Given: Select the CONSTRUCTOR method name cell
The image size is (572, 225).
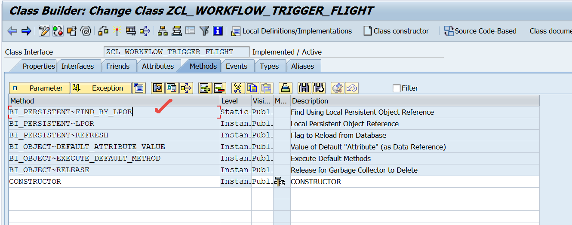Looking at the screenshot, I should pos(114,182).
